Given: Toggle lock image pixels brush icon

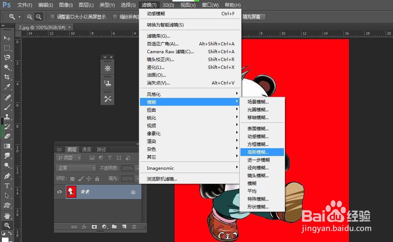Looking at the screenshot, I should (x=80, y=179).
